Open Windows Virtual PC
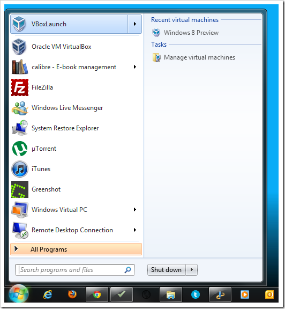285x309 pixels. [76, 210]
